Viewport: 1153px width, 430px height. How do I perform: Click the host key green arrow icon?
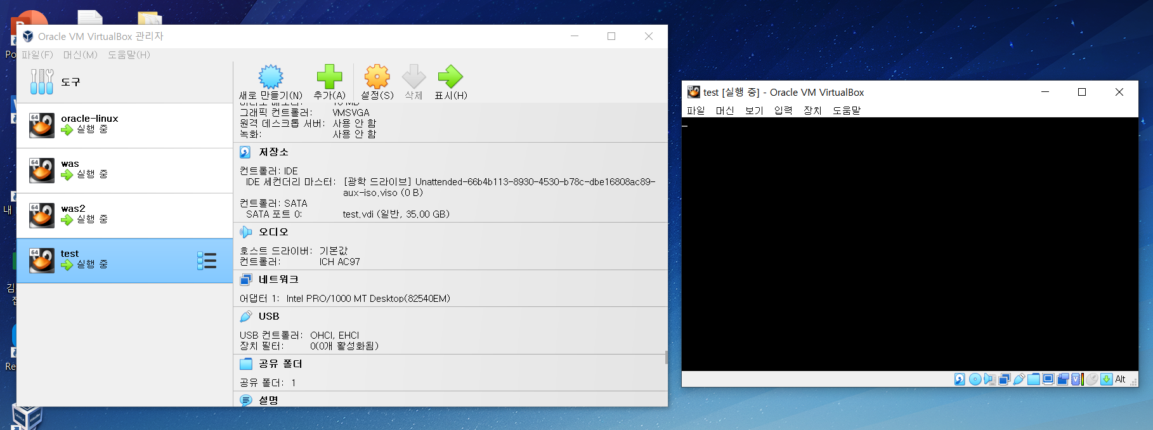tap(1107, 379)
